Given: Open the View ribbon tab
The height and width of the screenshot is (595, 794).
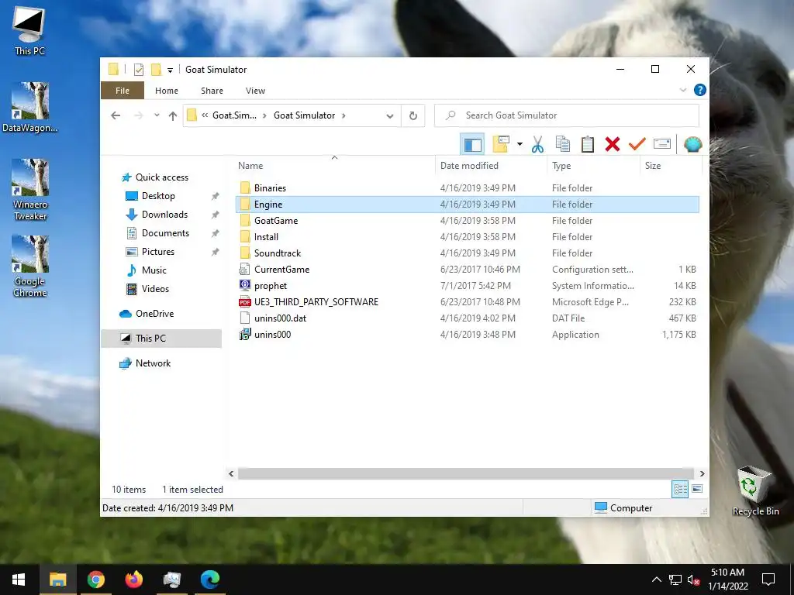Looking at the screenshot, I should point(255,91).
